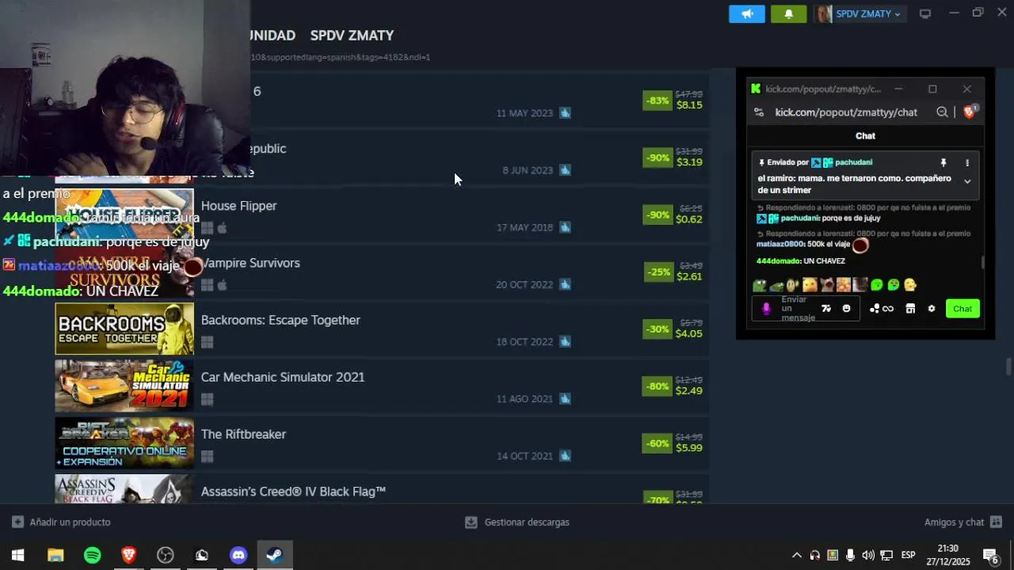Click -80% $2.49 Car Mechanic price

673,386
